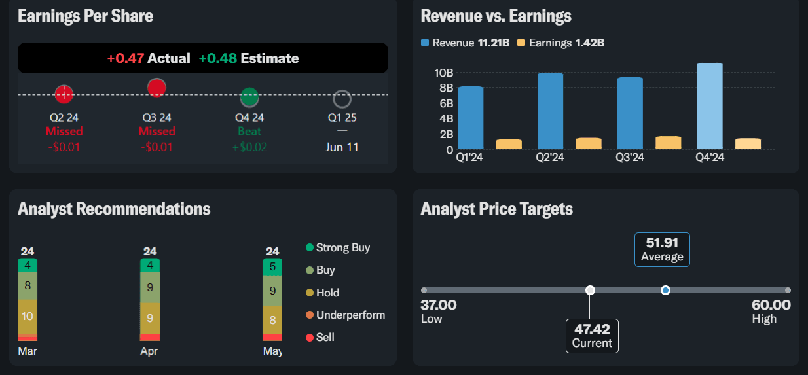Click the Q1 25 upcoming earnings empty circle
The width and height of the screenshot is (808, 375).
tap(342, 99)
